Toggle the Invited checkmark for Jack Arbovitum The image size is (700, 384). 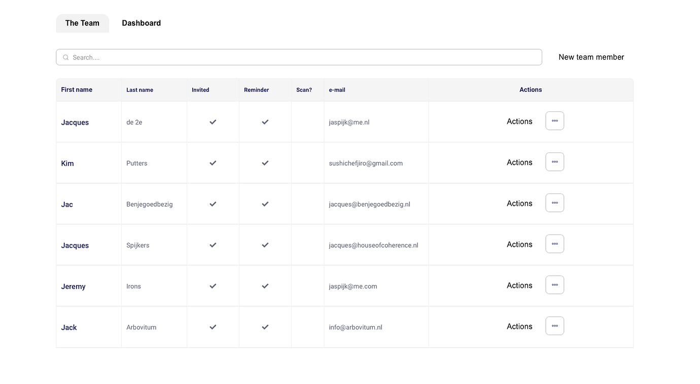(x=213, y=327)
